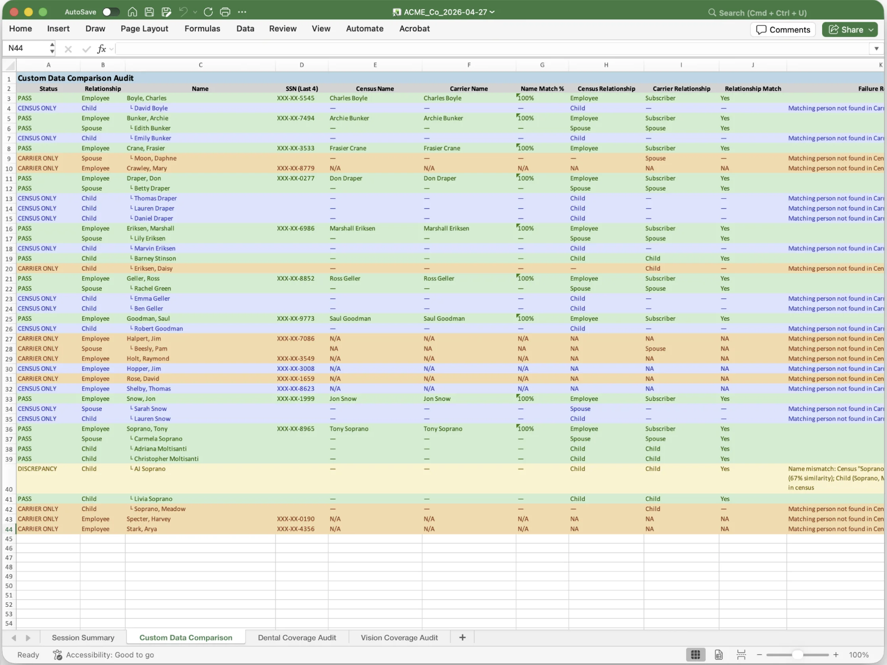Open the Share dropdown arrow
887x665 pixels.
[x=871, y=30]
